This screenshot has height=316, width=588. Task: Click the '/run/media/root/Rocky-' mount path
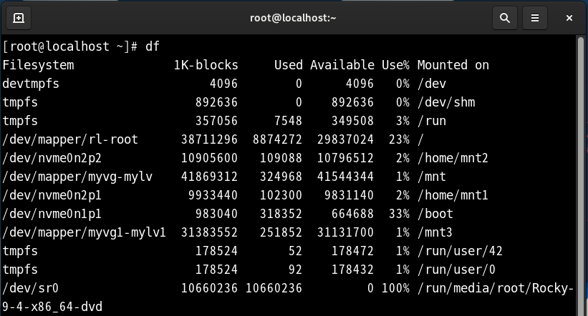(x=496, y=288)
